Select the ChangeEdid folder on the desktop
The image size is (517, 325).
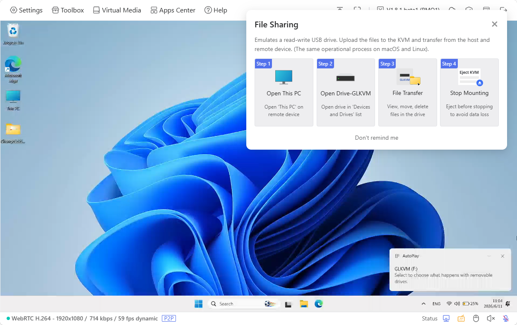(x=13, y=133)
